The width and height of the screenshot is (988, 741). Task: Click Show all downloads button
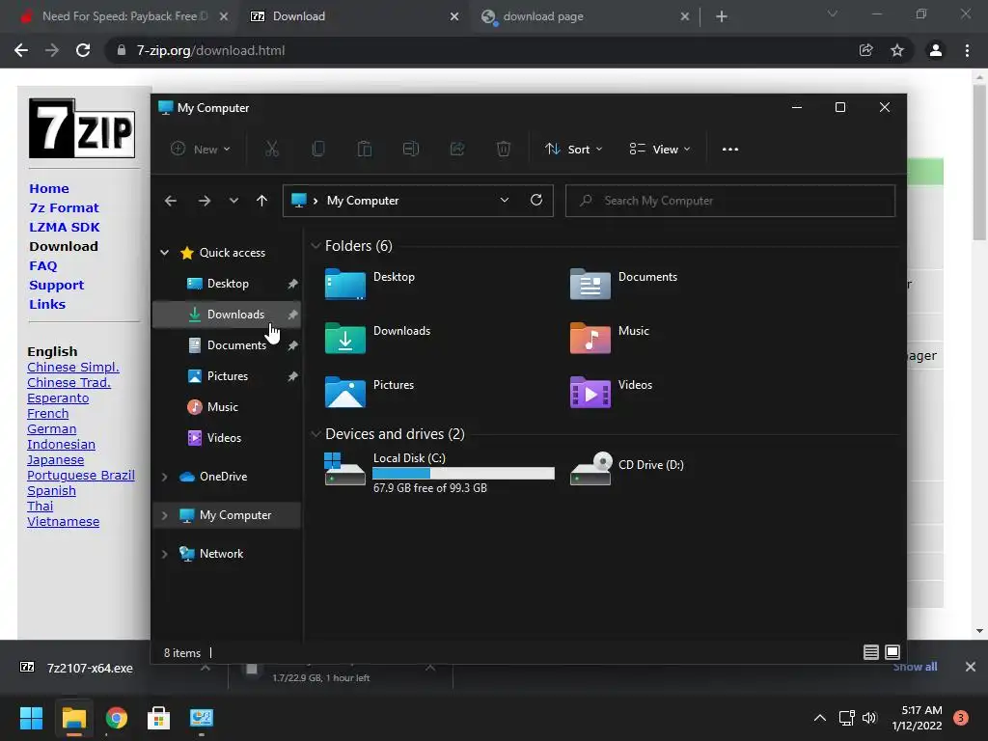[x=915, y=667]
